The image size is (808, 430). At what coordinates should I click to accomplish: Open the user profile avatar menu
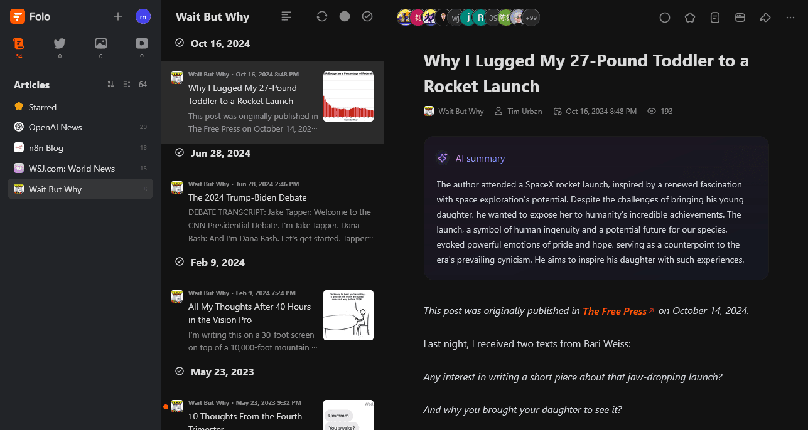click(143, 16)
